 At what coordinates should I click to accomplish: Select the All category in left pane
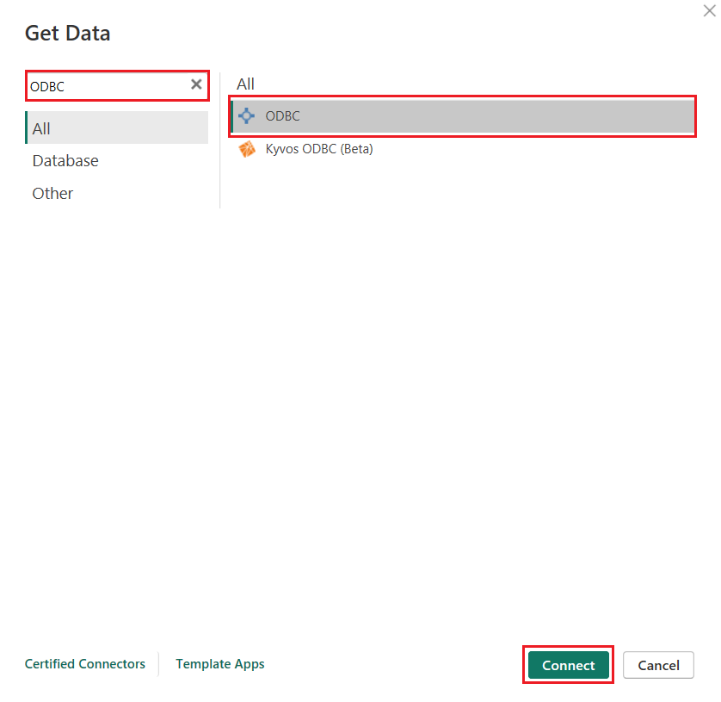point(41,128)
